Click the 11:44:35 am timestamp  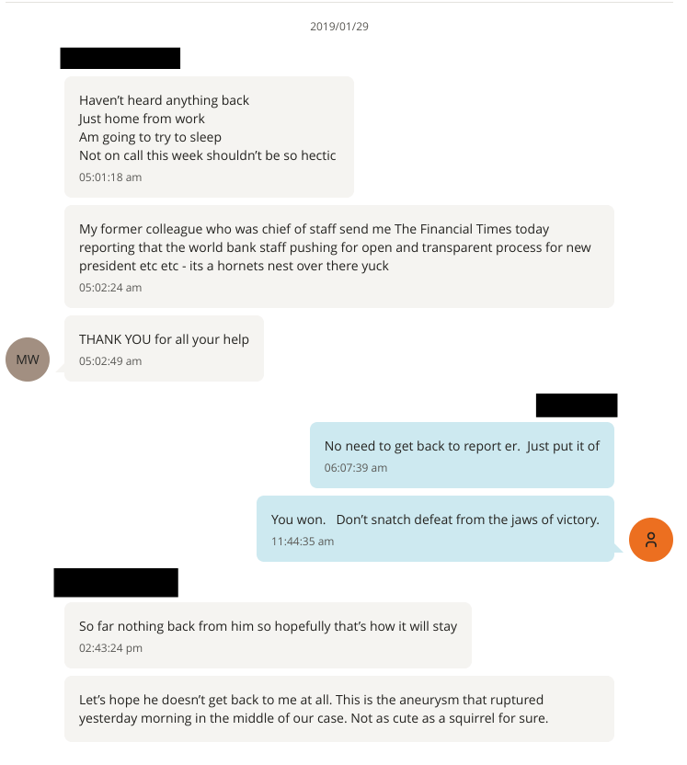[303, 542]
